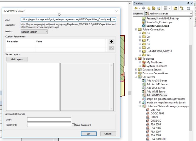196x141 pixels.
Task: Select the FSA 2006 layer
Action: coord(156,128)
